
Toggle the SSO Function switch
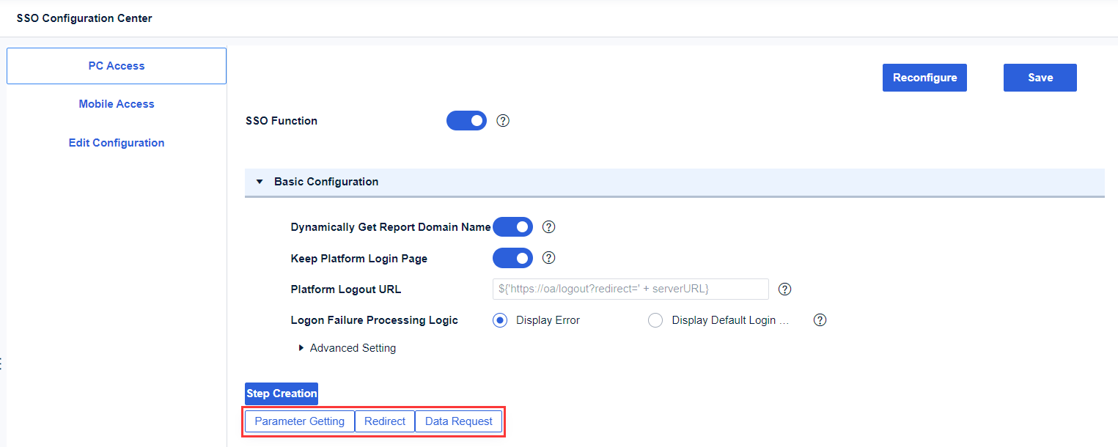[466, 121]
